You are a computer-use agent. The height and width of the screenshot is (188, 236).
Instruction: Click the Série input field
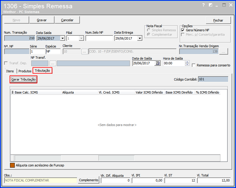tap(37, 52)
